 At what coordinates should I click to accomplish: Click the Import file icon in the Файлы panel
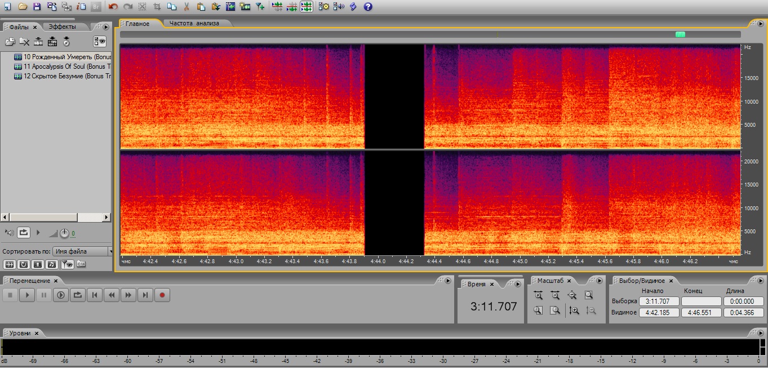pyautogui.click(x=10, y=42)
